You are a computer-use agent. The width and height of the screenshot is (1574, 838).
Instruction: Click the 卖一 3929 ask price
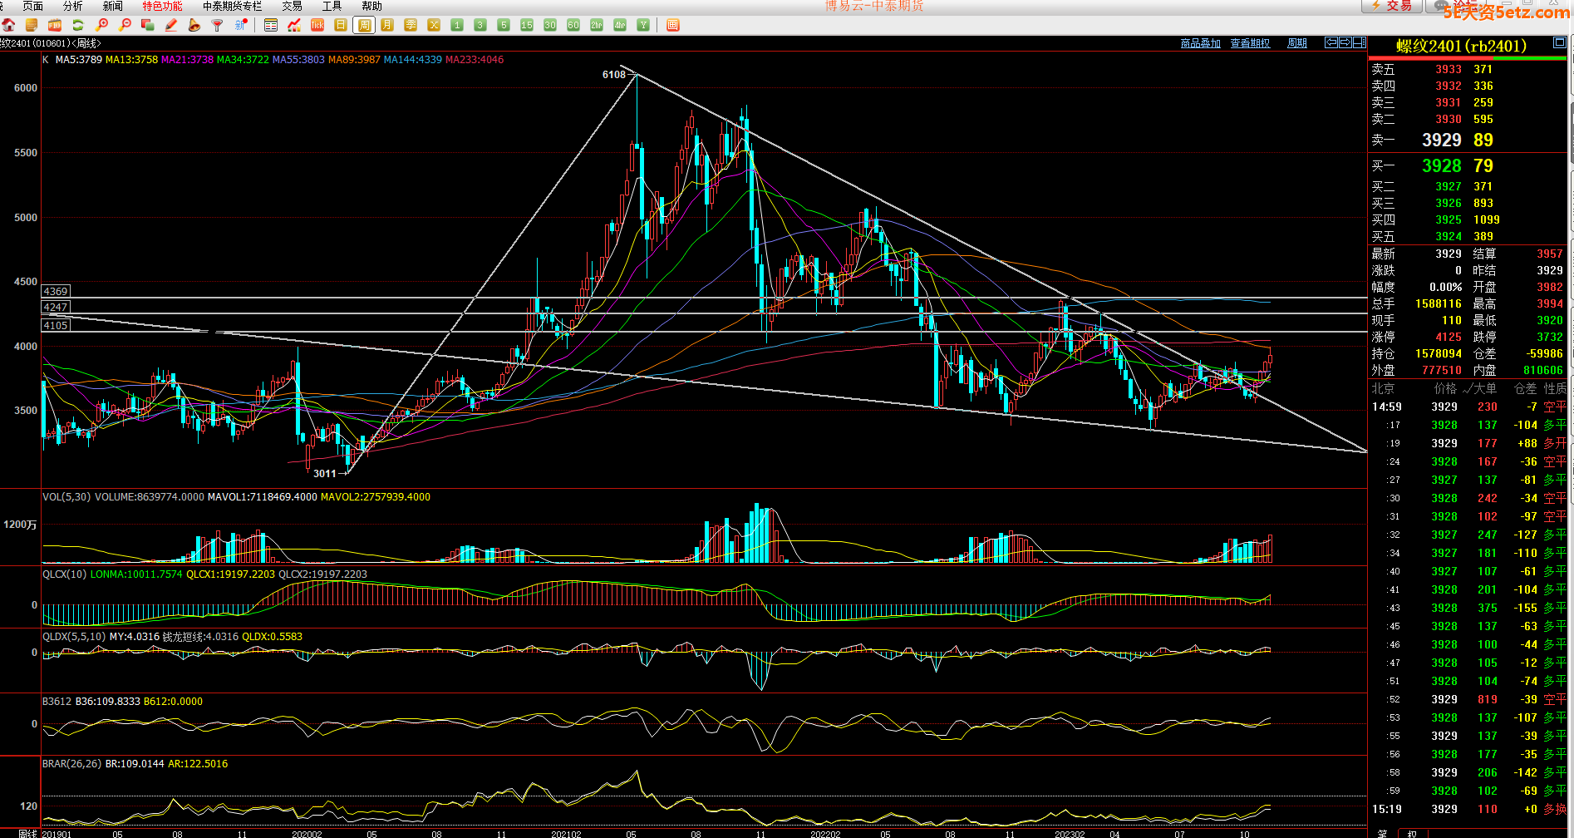click(x=1442, y=140)
